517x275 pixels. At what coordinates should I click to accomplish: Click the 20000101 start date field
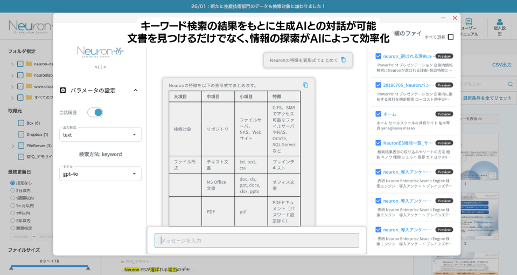click(21, 237)
